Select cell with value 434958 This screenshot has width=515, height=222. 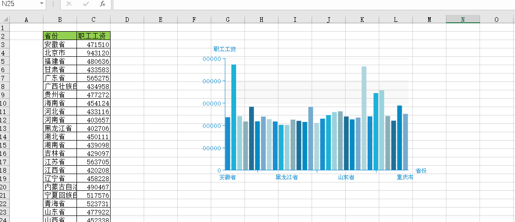[94, 86]
